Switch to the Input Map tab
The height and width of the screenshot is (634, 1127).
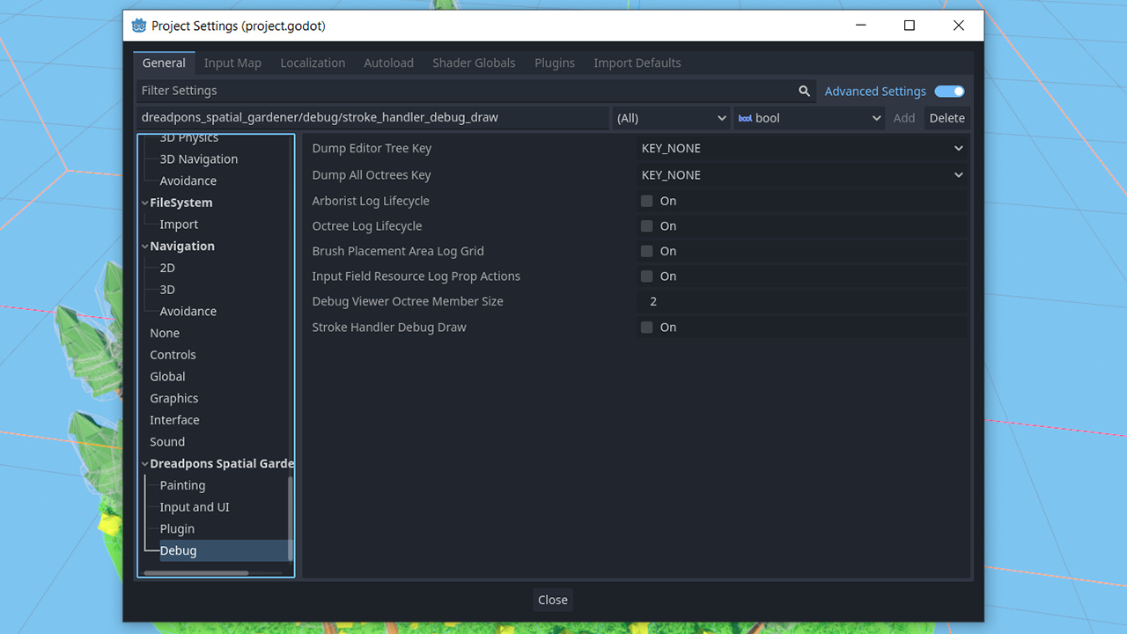[x=232, y=63]
